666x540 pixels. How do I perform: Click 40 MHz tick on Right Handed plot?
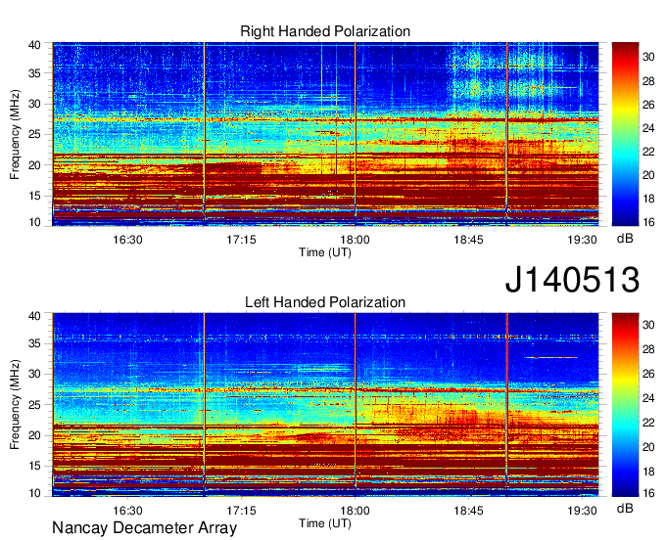pos(34,45)
